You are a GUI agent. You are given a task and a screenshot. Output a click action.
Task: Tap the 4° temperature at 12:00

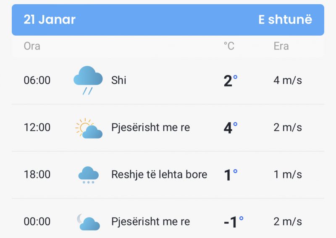230,128
